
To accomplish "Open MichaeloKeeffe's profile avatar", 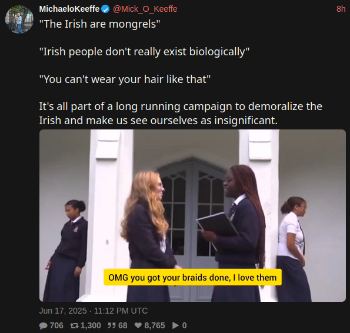I will point(19,19).
